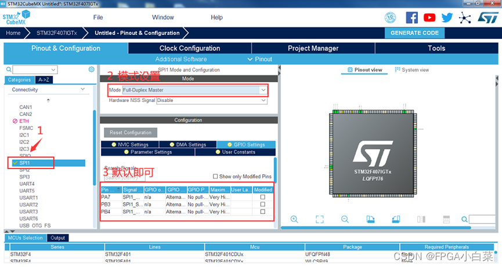
Task: Open DMA Settings tab
Action: [x=188, y=144]
